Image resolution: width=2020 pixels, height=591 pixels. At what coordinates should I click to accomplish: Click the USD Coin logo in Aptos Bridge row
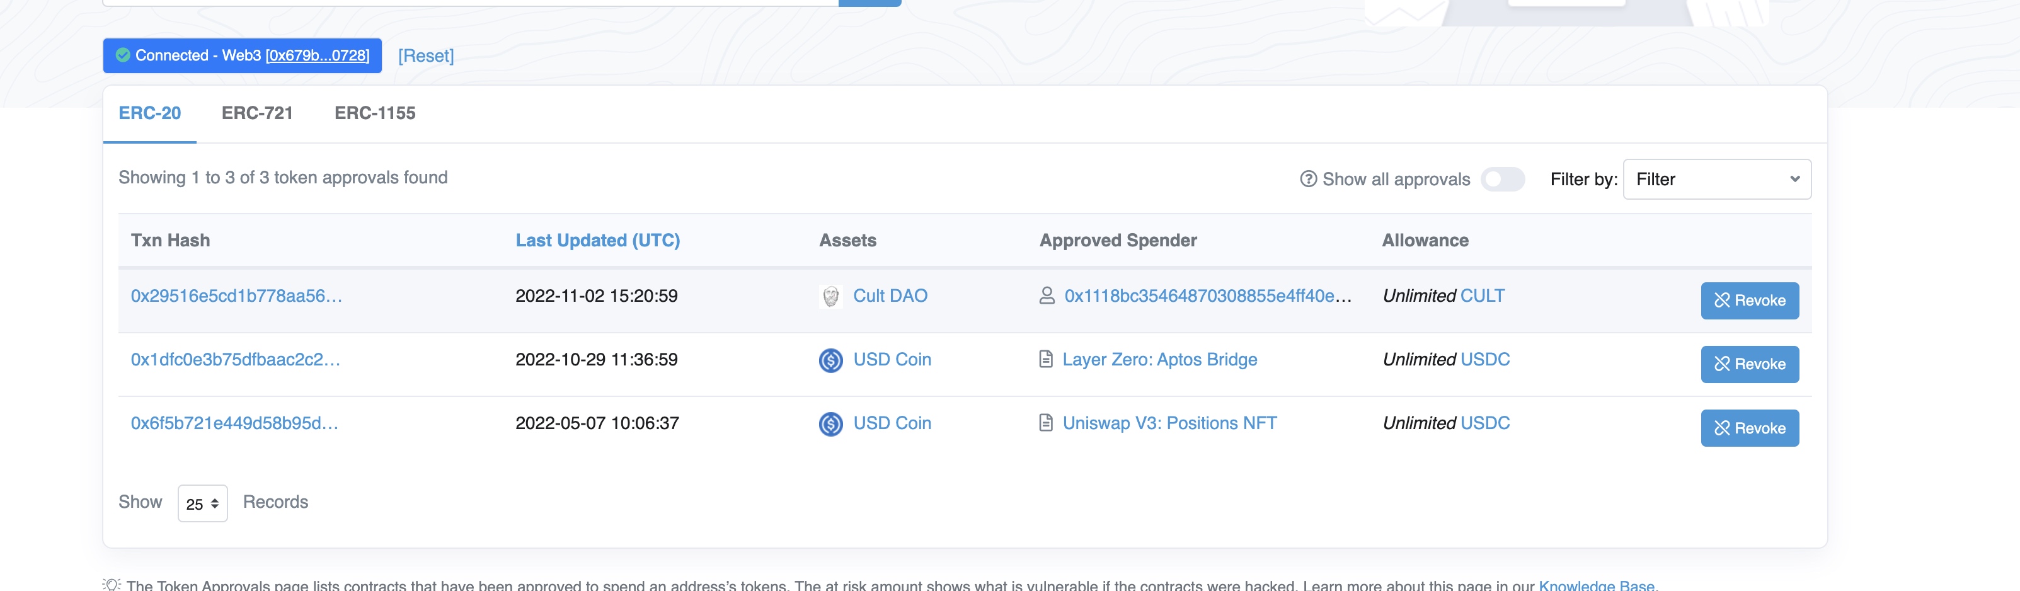tap(830, 360)
